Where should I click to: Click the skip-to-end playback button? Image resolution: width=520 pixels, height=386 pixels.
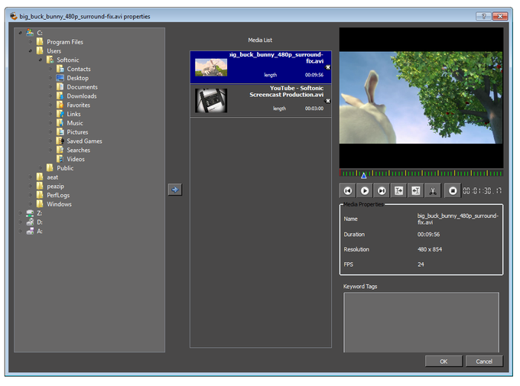(382, 190)
